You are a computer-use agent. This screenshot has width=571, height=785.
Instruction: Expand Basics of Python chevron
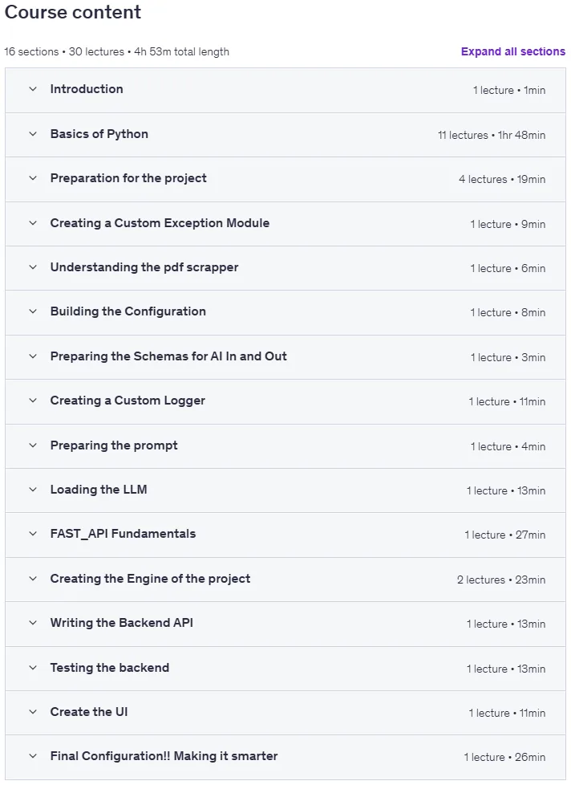[33, 134]
